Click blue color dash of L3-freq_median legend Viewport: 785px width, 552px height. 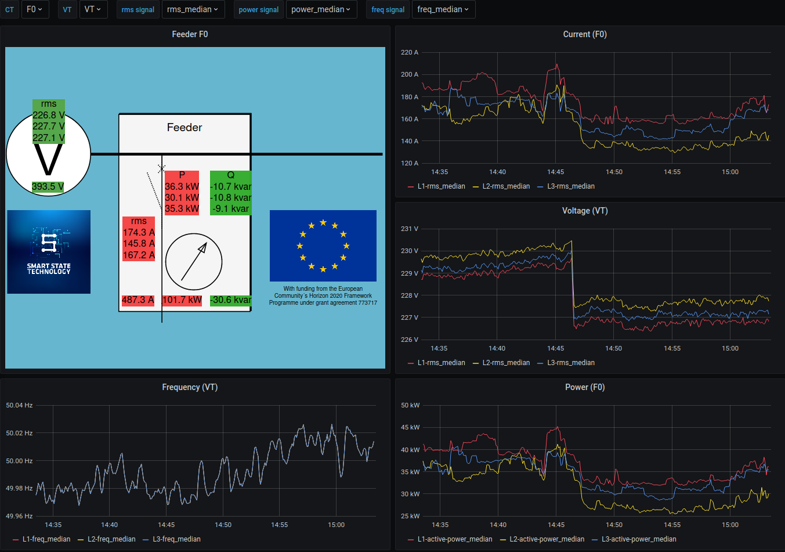click(146, 539)
